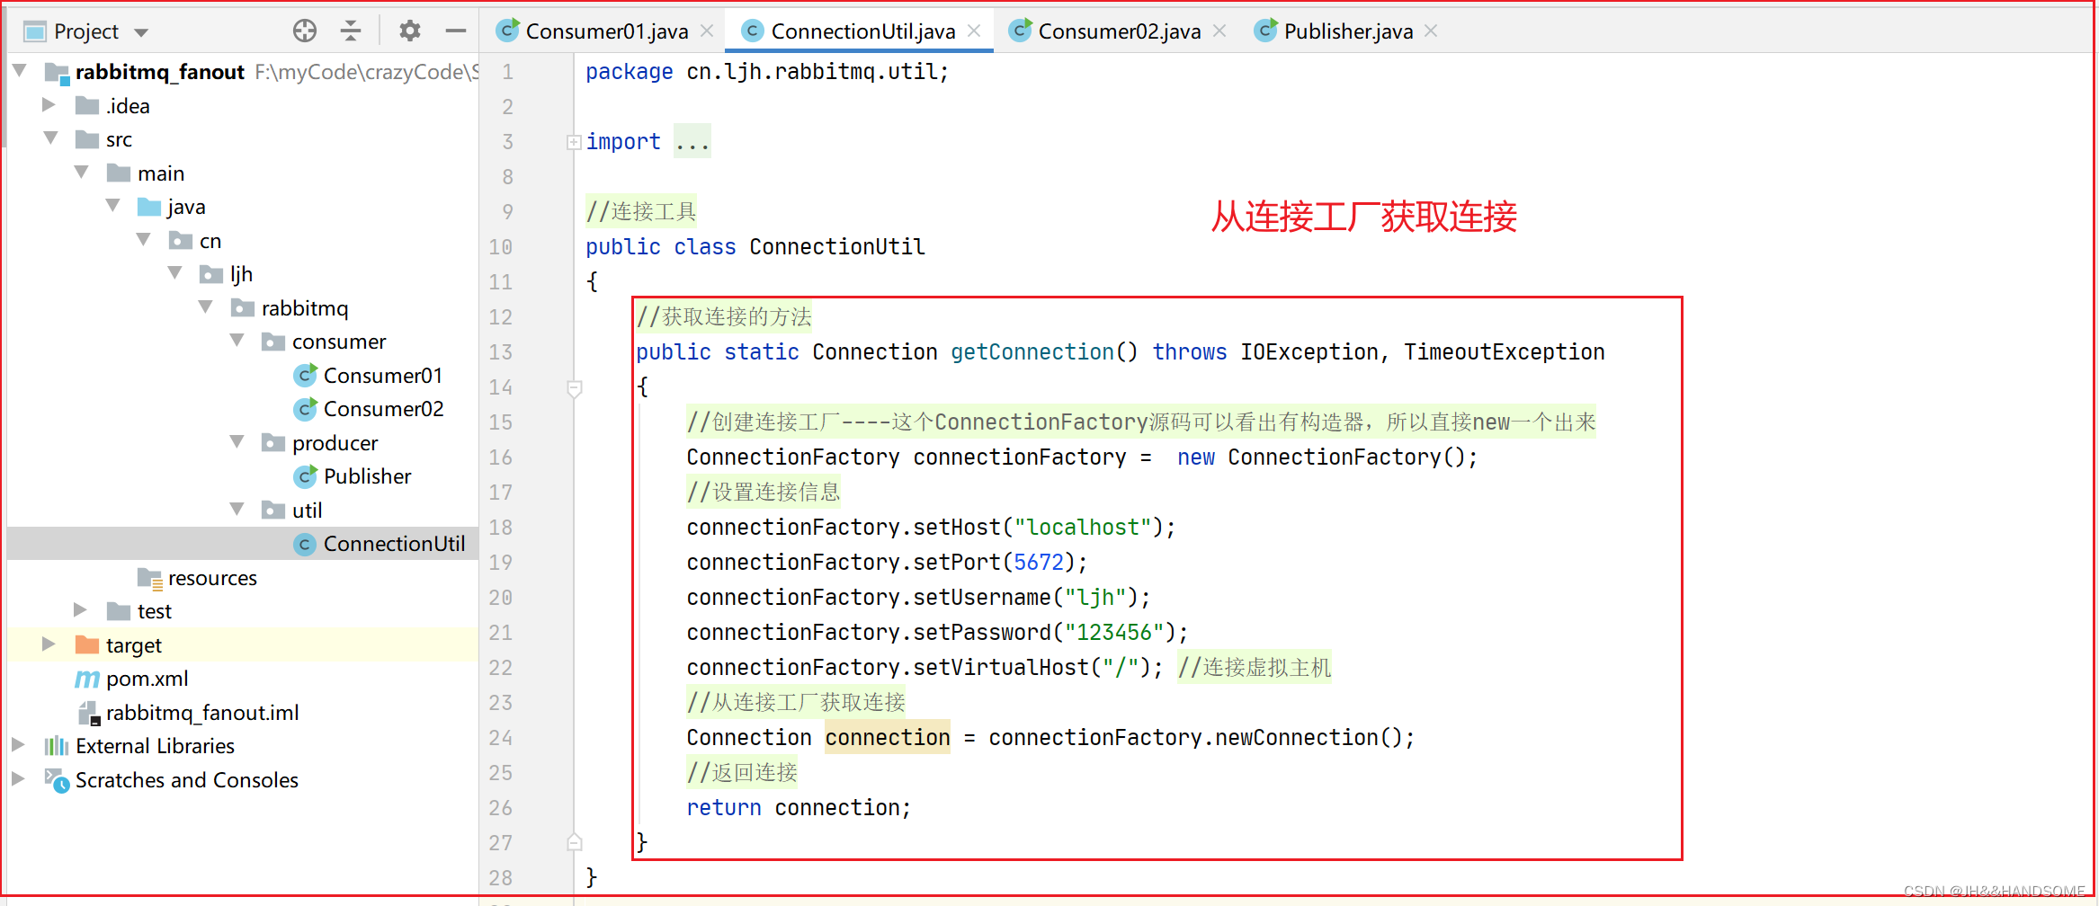
Task: Click the return connection statement
Action: [799, 807]
